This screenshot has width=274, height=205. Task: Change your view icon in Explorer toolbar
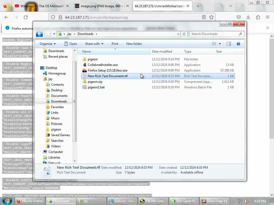point(214,44)
